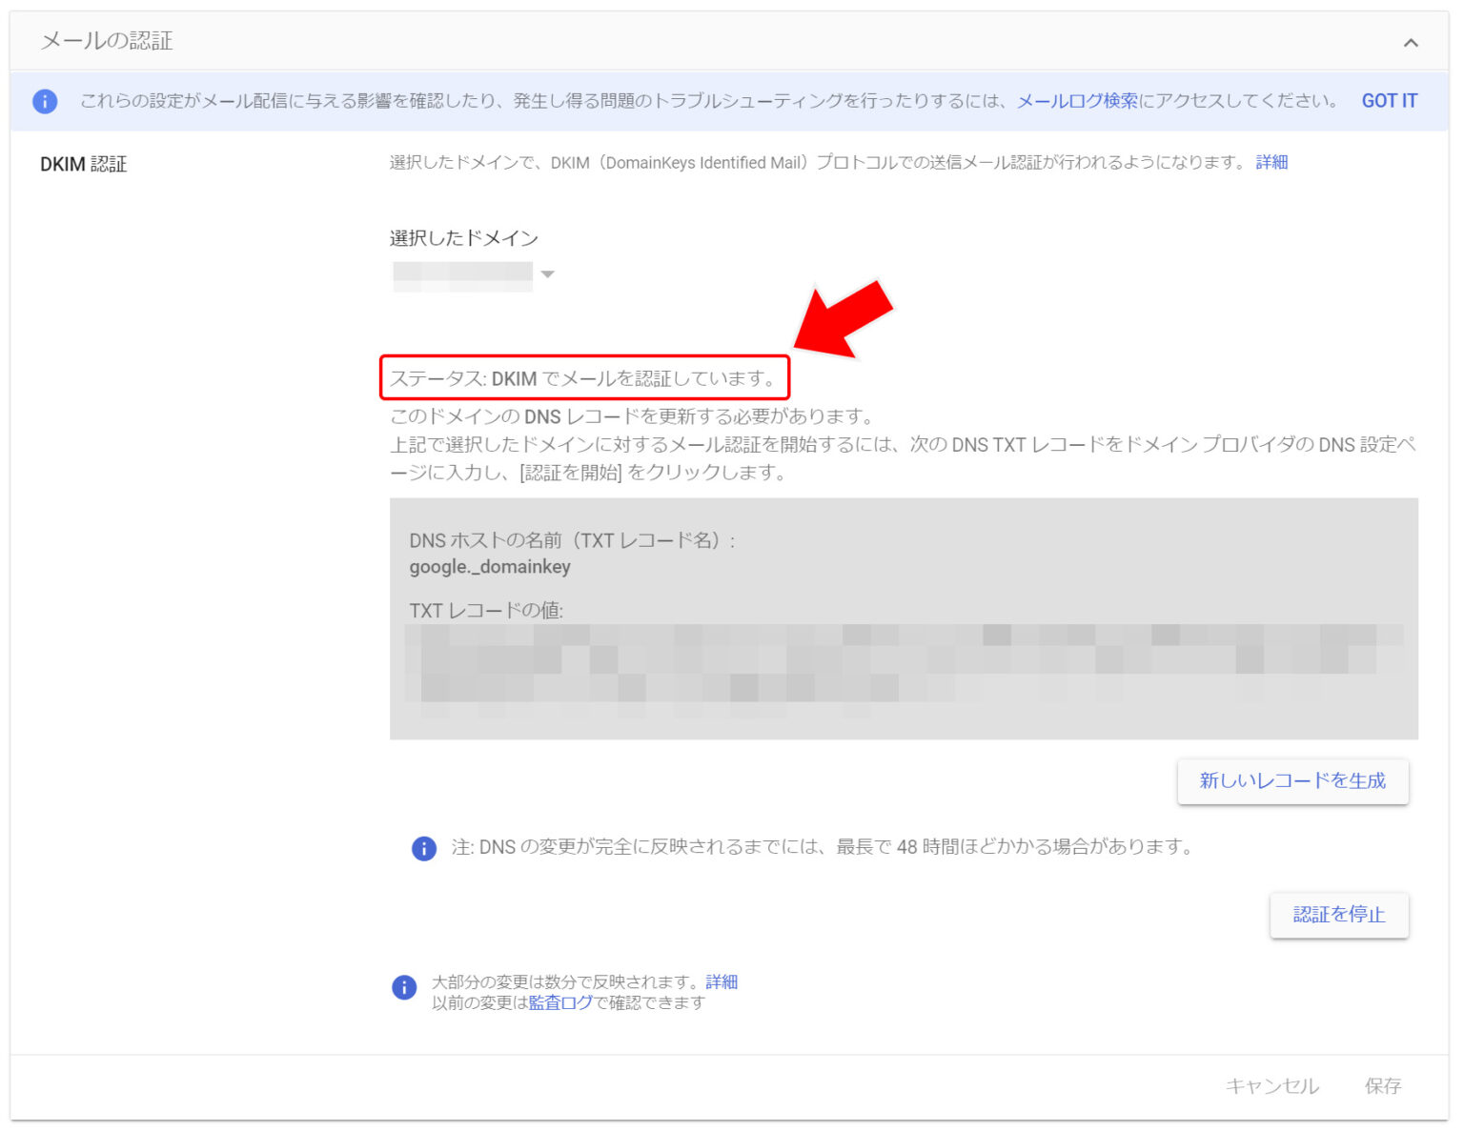Viewport: 1464px width, 1132px height.
Task: Click the info icon near 大部分の変更 message
Action: point(404,989)
